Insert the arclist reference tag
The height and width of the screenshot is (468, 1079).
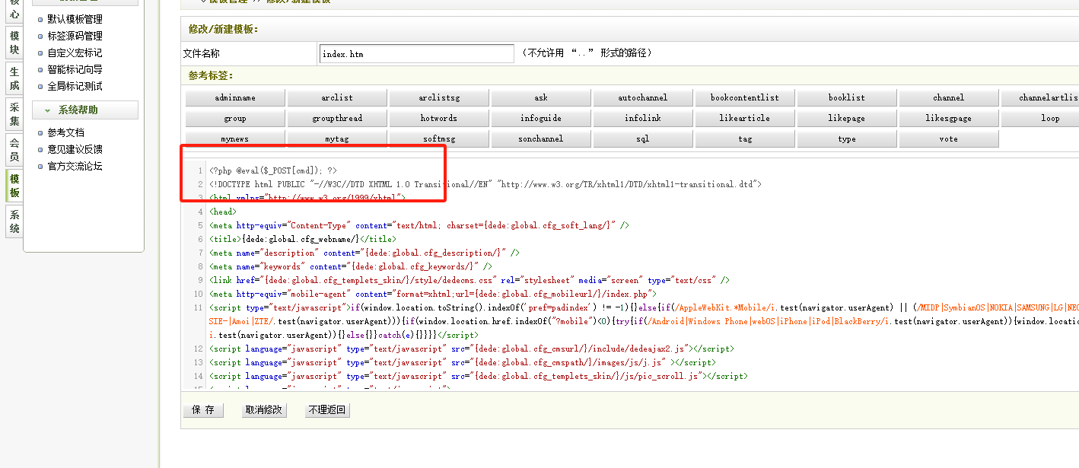(x=337, y=97)
